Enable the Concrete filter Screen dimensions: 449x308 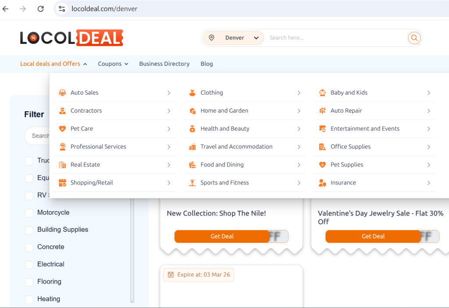coord(29,247)
